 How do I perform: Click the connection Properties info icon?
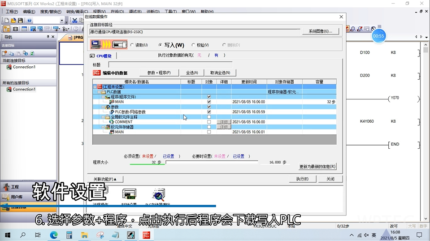[x=25, y=53]
